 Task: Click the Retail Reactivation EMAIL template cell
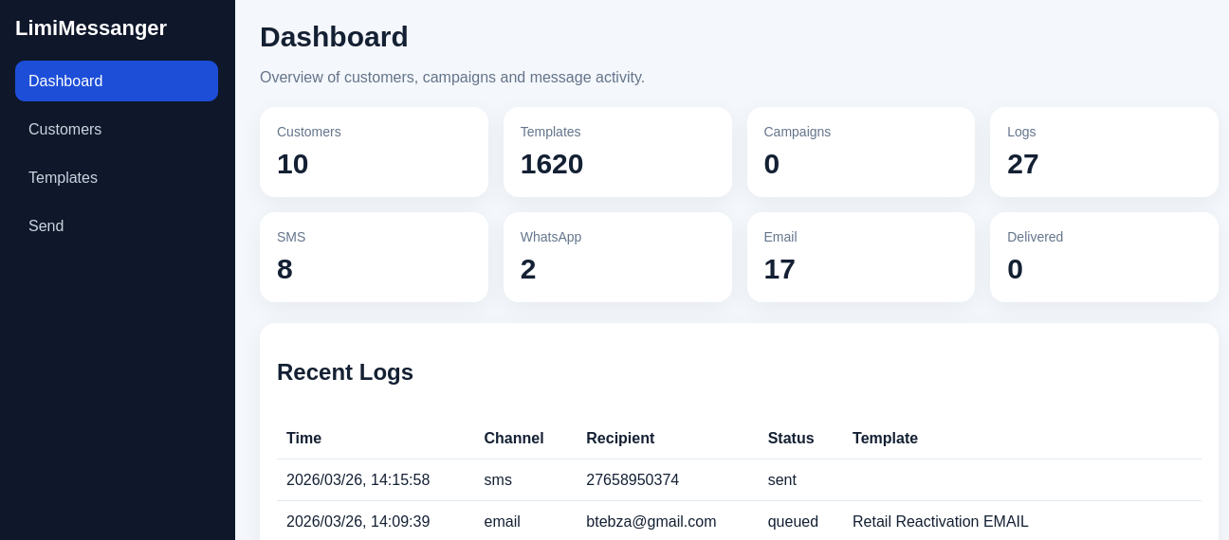(941, 522)
